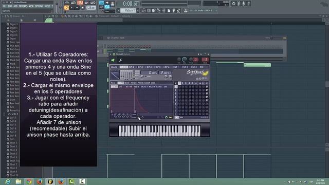Open the TOOLS menu
Image resolution: width=329 pixels, height=185 pixels.
(47, 6)
